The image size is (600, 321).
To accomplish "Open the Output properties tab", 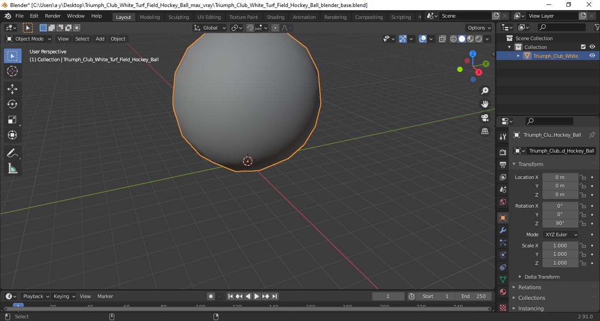I will click(502, 165).
